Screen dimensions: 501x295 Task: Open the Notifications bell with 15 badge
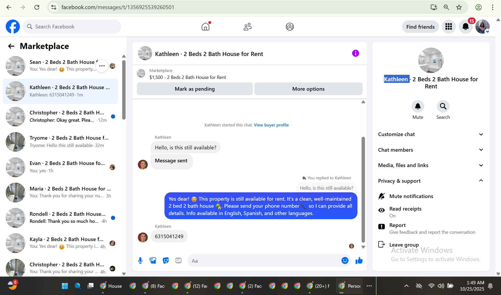[465, 27]
